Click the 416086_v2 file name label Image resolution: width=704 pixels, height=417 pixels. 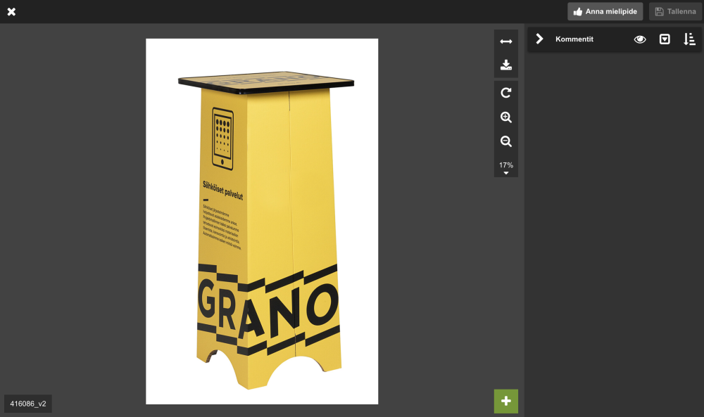[28, 404]
